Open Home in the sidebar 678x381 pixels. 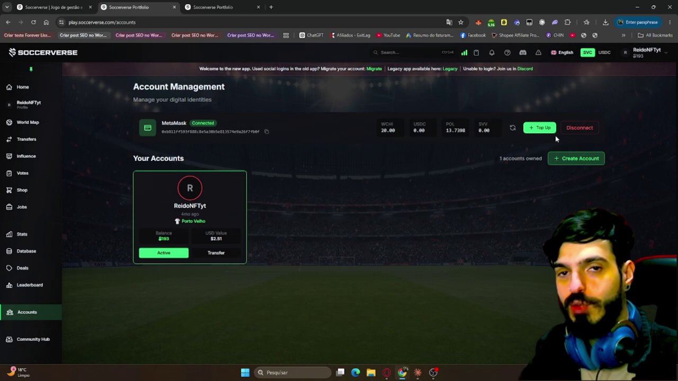(22, 87)
